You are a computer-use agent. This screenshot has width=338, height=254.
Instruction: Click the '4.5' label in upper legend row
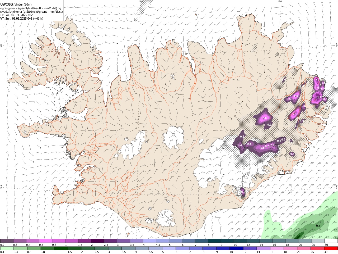tap(158, 245)
